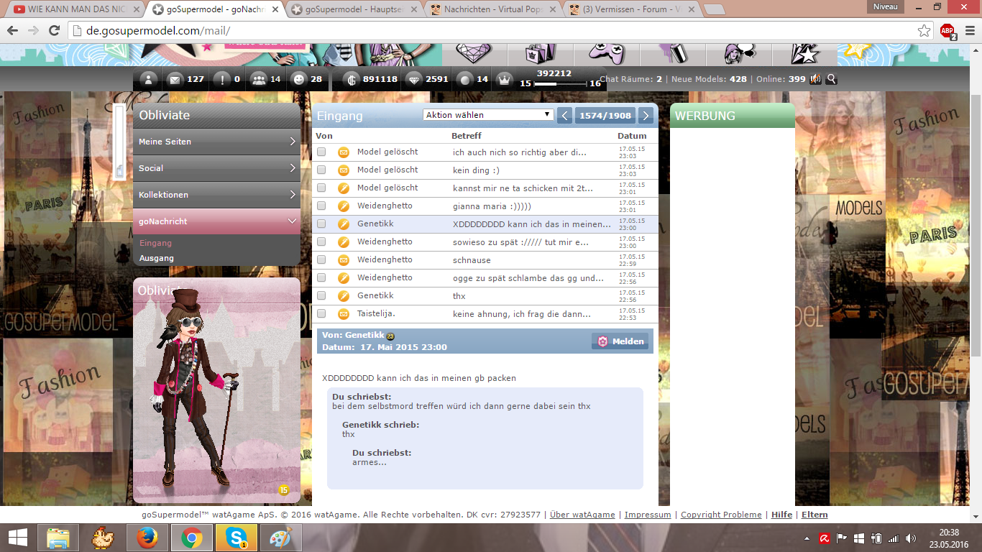Open the 'Impressum' footer link
The height and width of the screenshot is (552, 982).
(647, 515)
